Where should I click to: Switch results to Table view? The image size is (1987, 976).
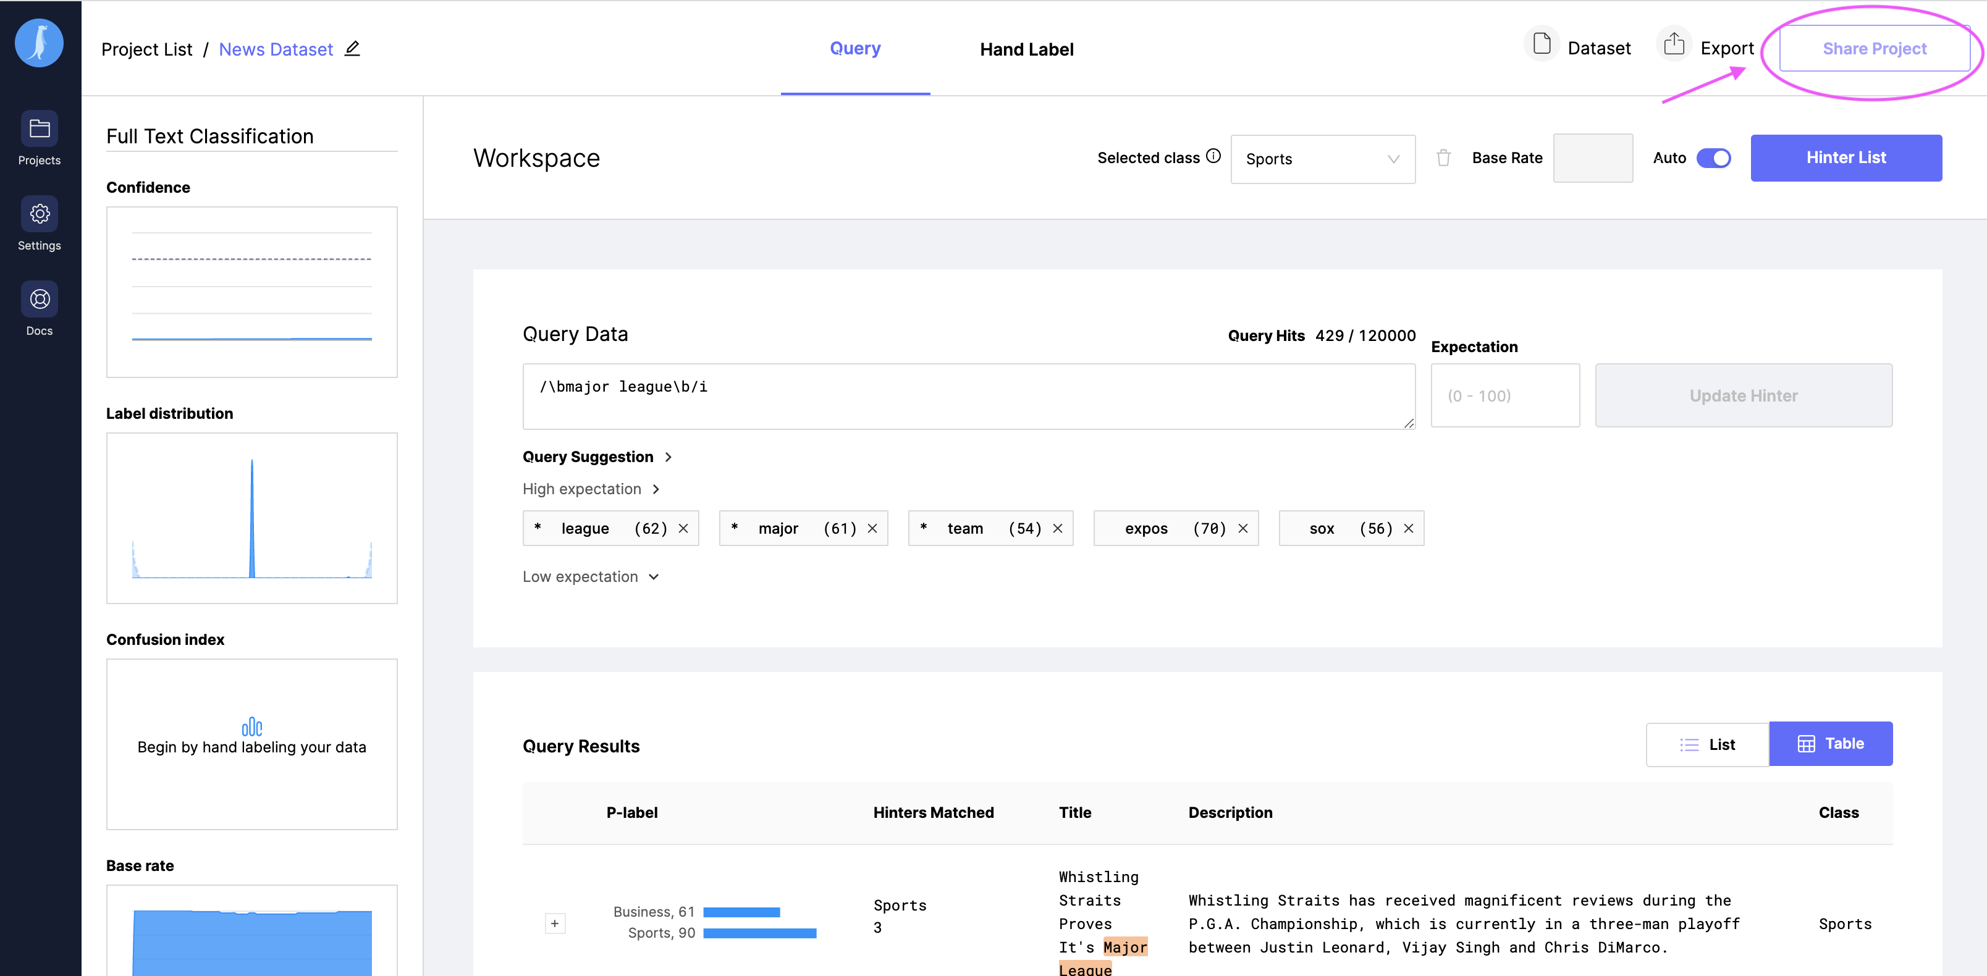tap(1831, 744)
